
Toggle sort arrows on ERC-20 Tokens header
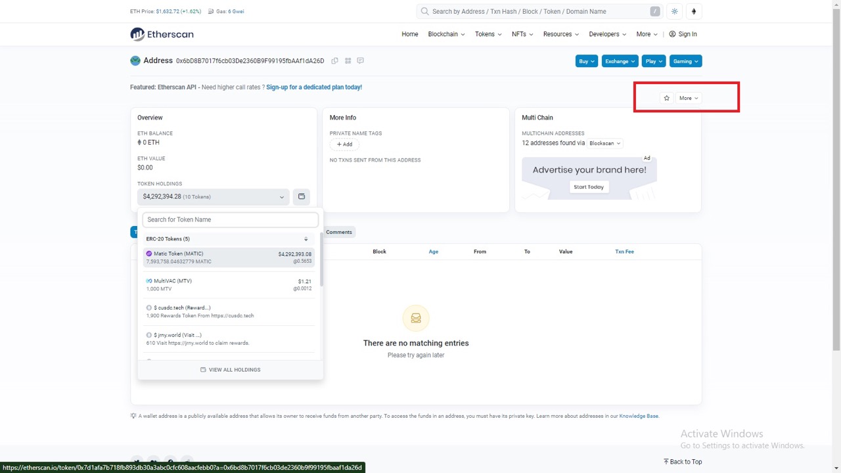[x=306, y=239]
